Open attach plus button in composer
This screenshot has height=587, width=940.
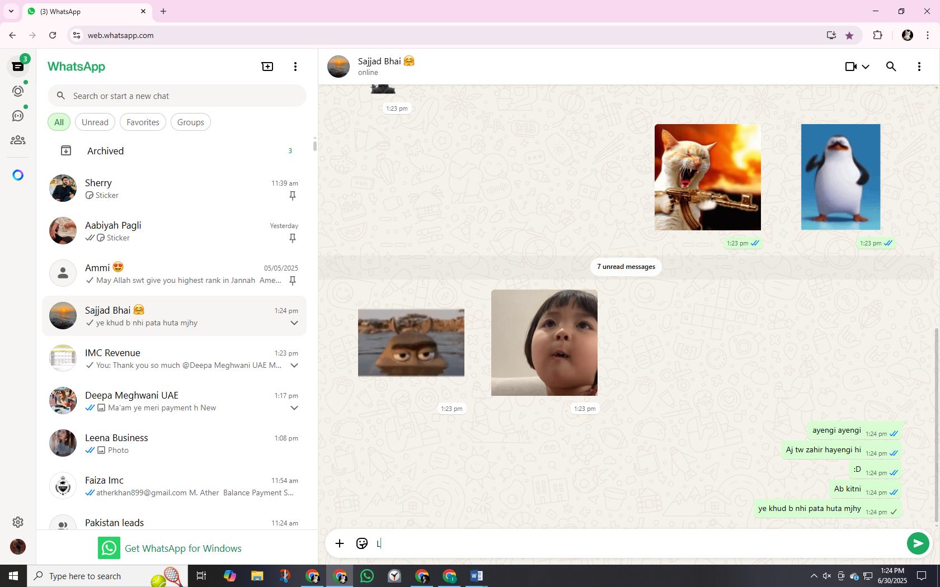(340, 543)
